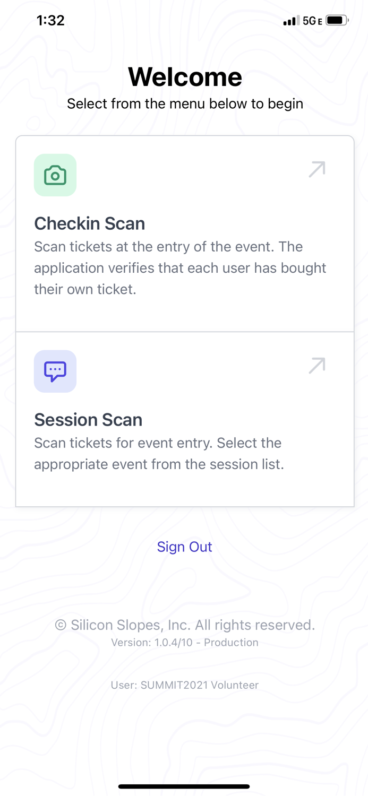Select the Checkin Scan title text
This screenshot has height=796, width=368.
point(89,223)
